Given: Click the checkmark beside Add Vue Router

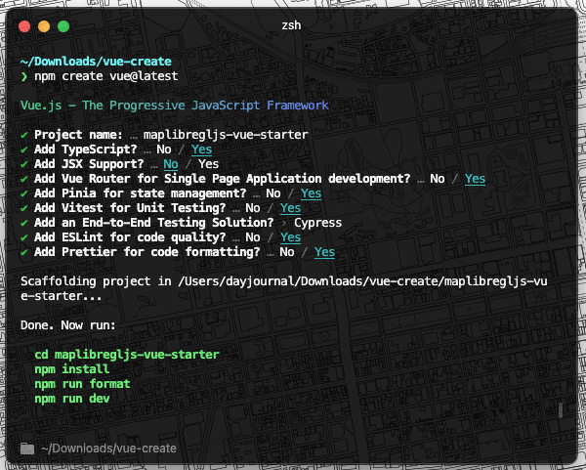Looking at the screenshot, I should (x=24, y=179).
